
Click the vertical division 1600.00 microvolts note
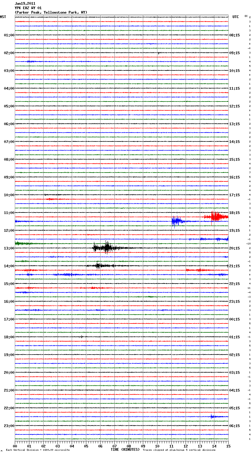click(x=38, y=450)
